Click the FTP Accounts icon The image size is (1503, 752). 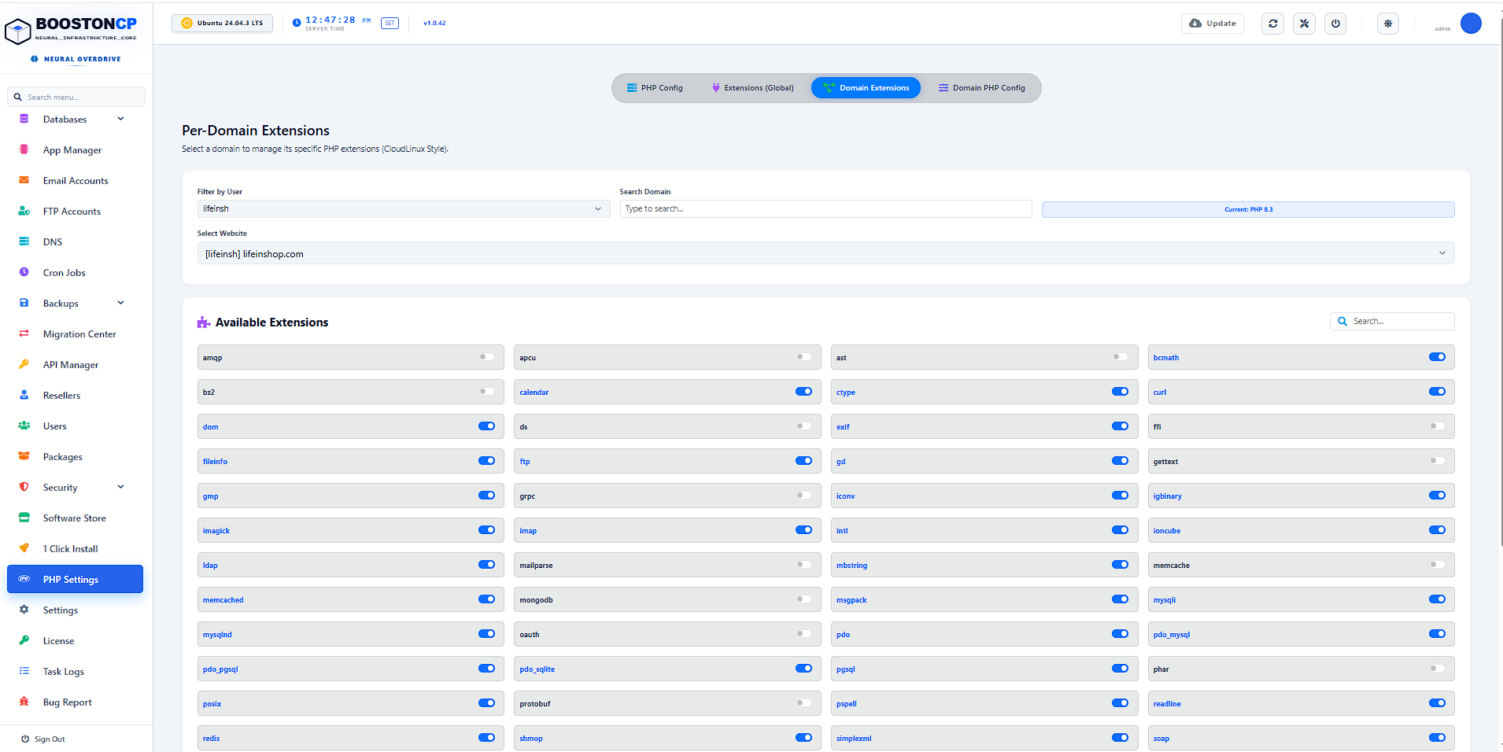click(24, 211)
